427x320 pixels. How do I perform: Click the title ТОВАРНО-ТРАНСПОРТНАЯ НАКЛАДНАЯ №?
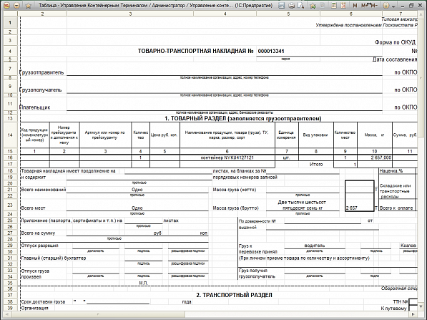click(x=195, y=51)
